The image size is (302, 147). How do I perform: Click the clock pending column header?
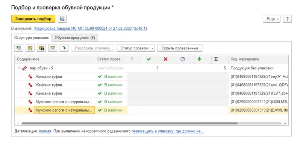pos(182,59)
